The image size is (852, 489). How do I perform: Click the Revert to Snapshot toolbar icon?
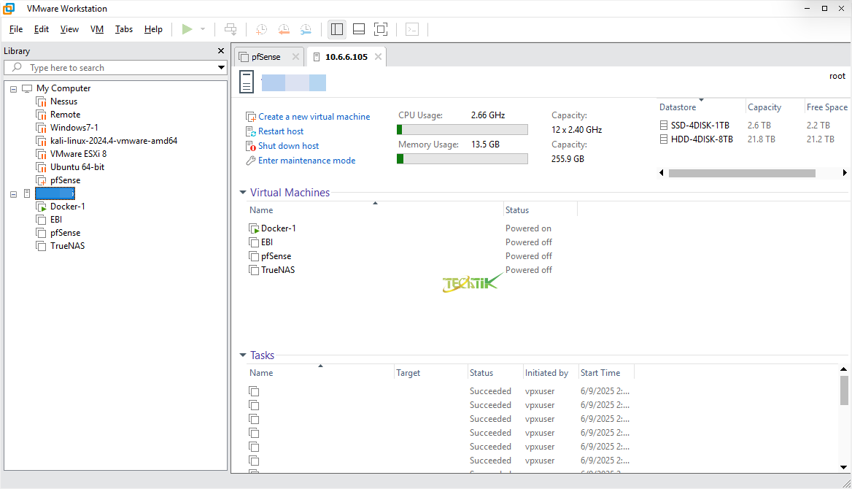coord(284,29)
